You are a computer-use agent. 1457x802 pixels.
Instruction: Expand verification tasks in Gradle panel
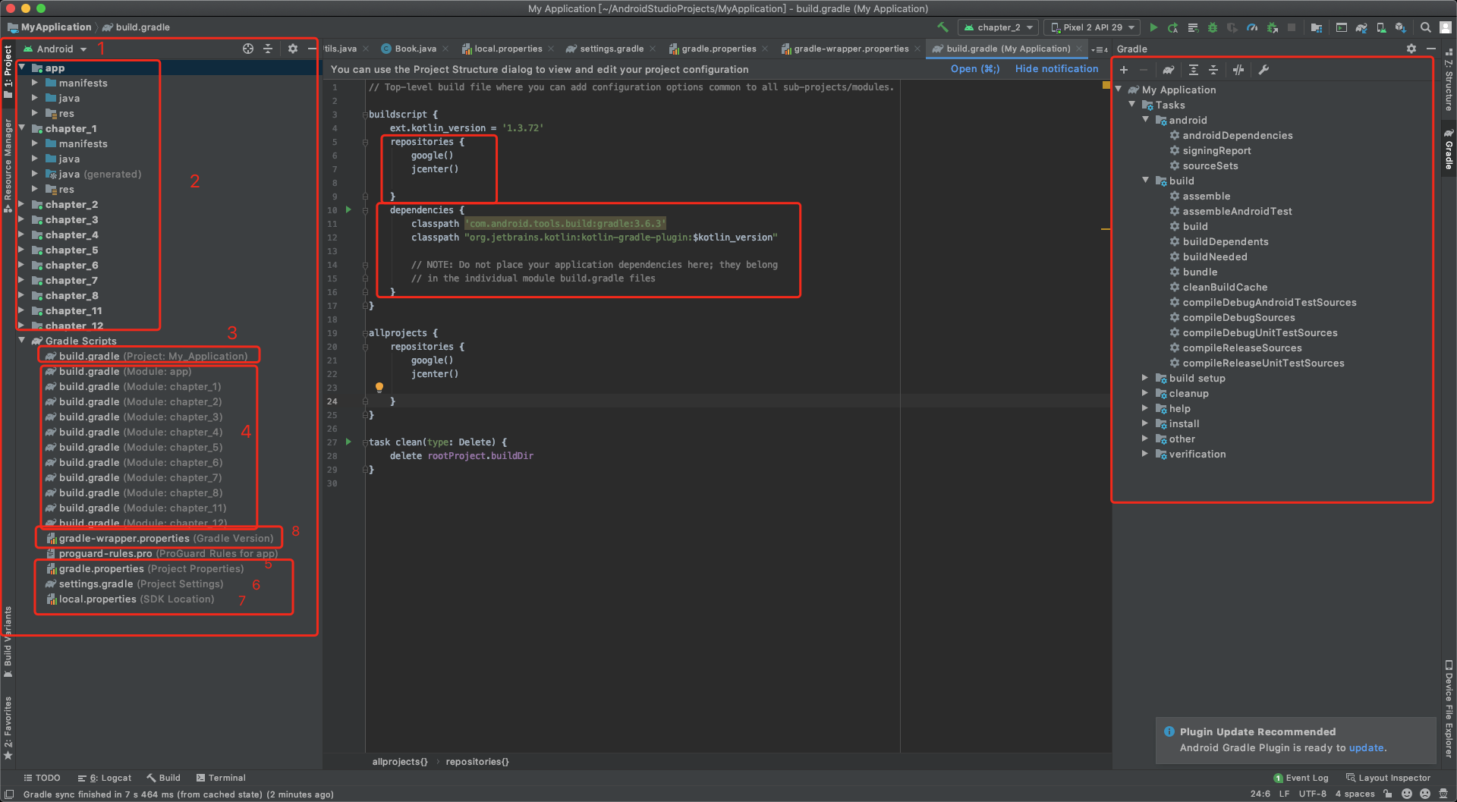coord(1145,454)
